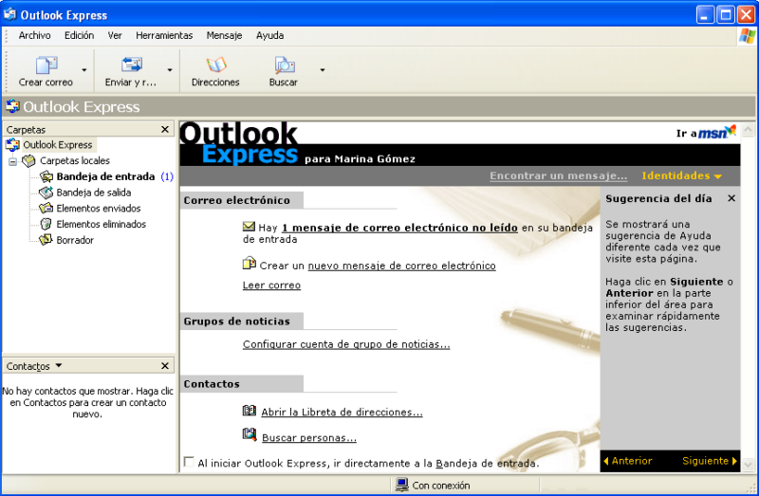Enable go directly to Bandeja de entrada checkbox
Screen dimensions: 759x496
189,462
